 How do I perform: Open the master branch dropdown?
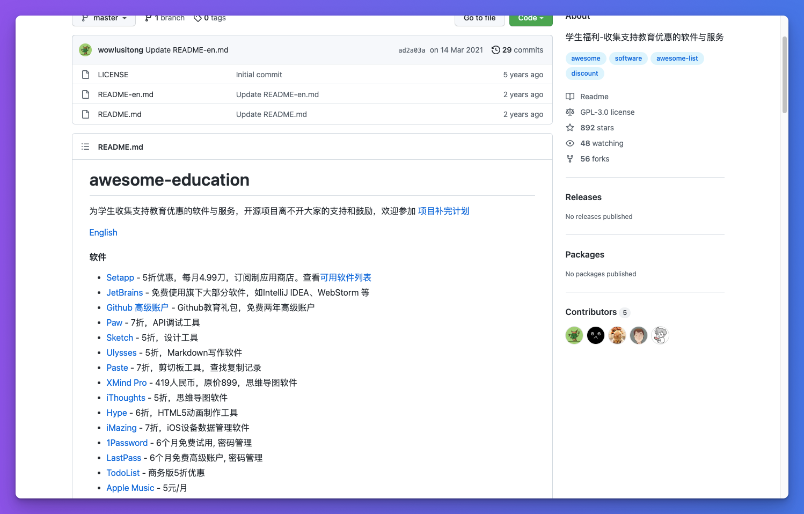103,19
